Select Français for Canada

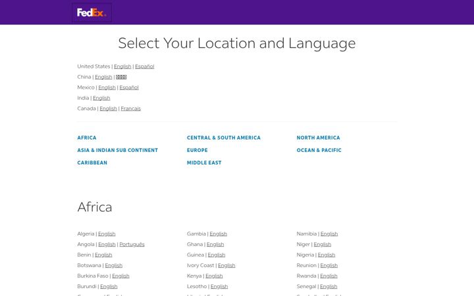(130, 109)
